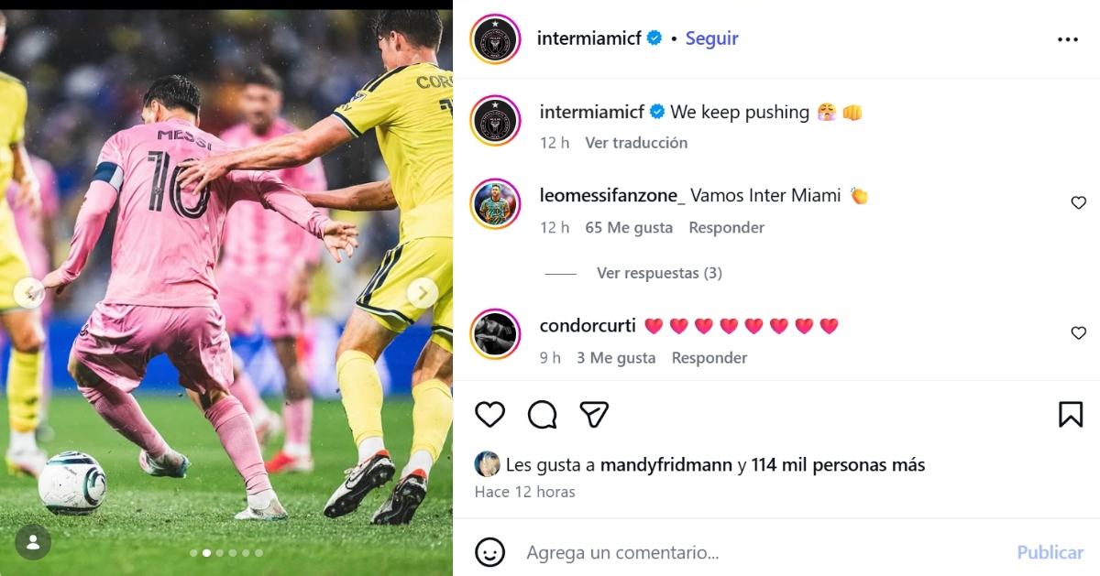1100x576 pixels.
Task: Open post options via the three-dot menu
Action: tap(1068, 38)
